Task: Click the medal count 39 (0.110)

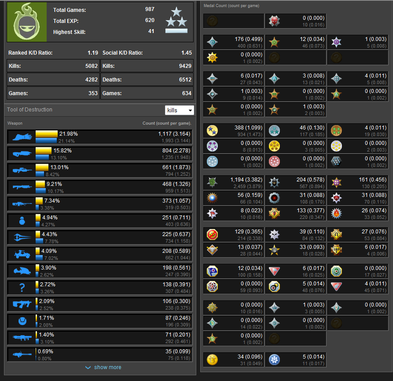Action: click(x=312, y=232)
